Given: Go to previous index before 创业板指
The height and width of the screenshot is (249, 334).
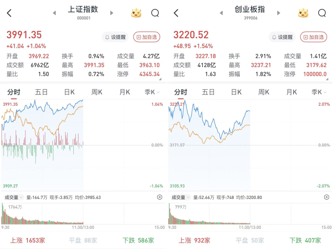Looking at the screenshot, I should click(x=221, y=13).
